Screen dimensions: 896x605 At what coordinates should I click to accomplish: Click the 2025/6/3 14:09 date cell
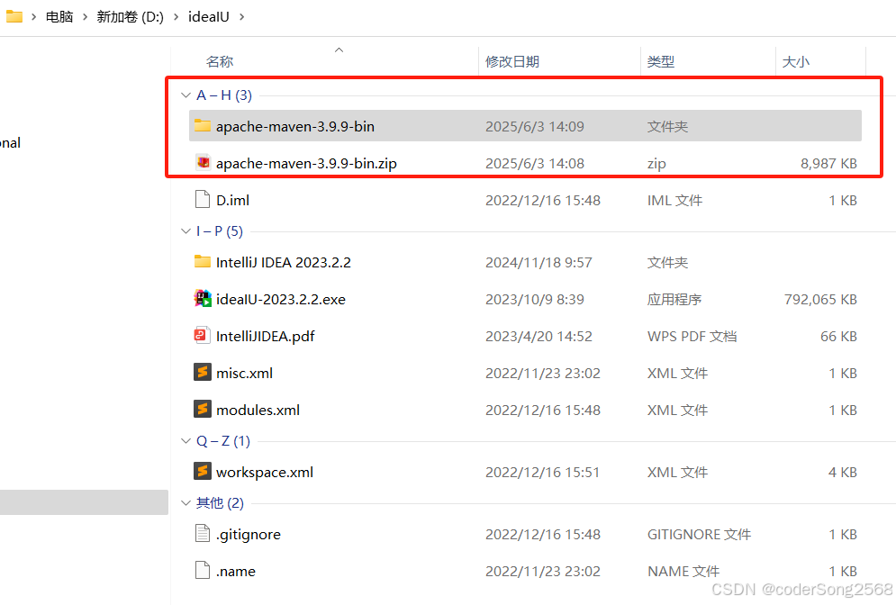pos(534,126)
